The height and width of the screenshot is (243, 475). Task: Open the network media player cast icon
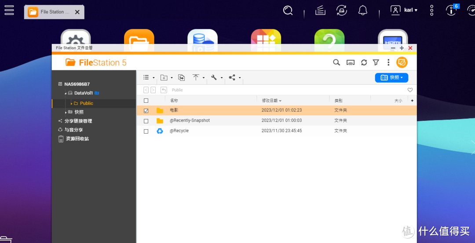[351, 63]
